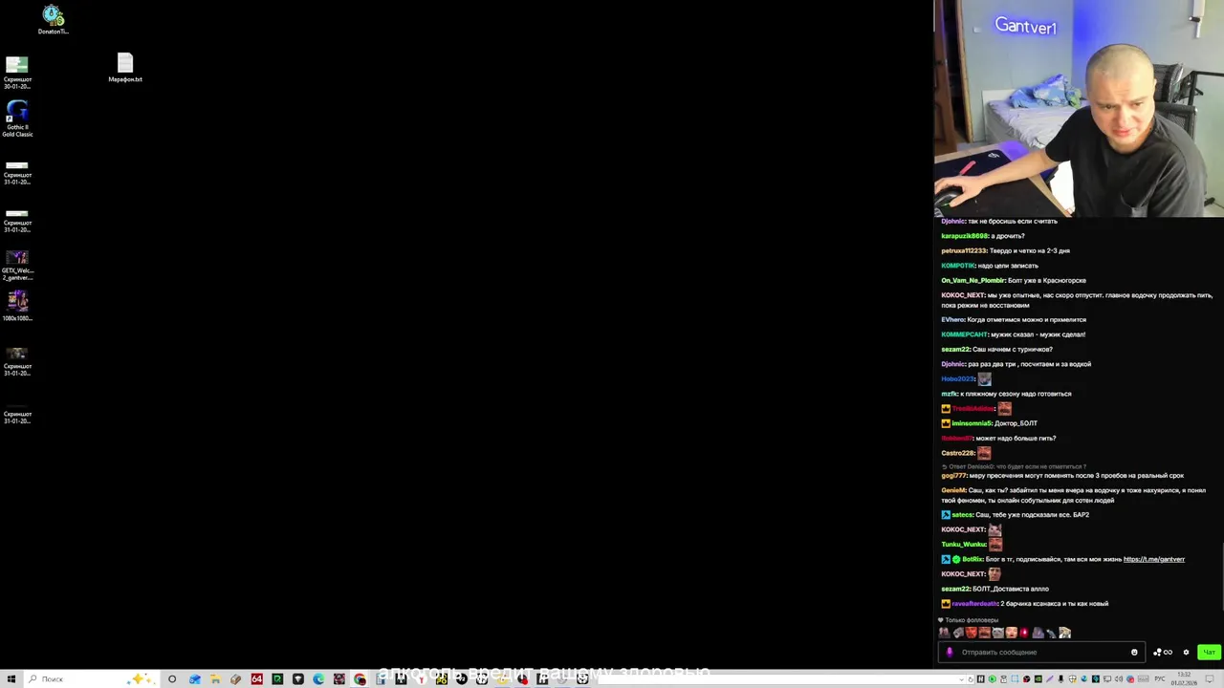Click username КОММЕРСАНТ in chat
The image size is (1224, 688).
pyautogui.click(x=964, y=334)
